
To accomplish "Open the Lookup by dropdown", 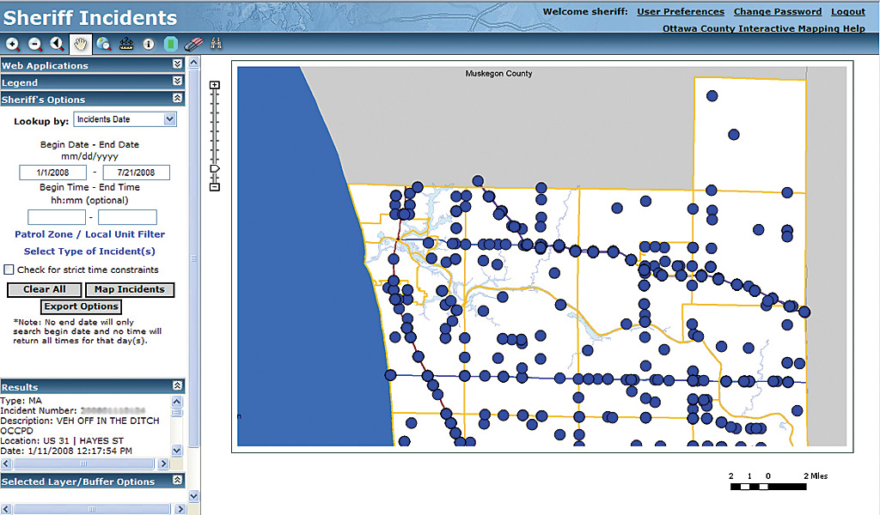I will 125,119.
